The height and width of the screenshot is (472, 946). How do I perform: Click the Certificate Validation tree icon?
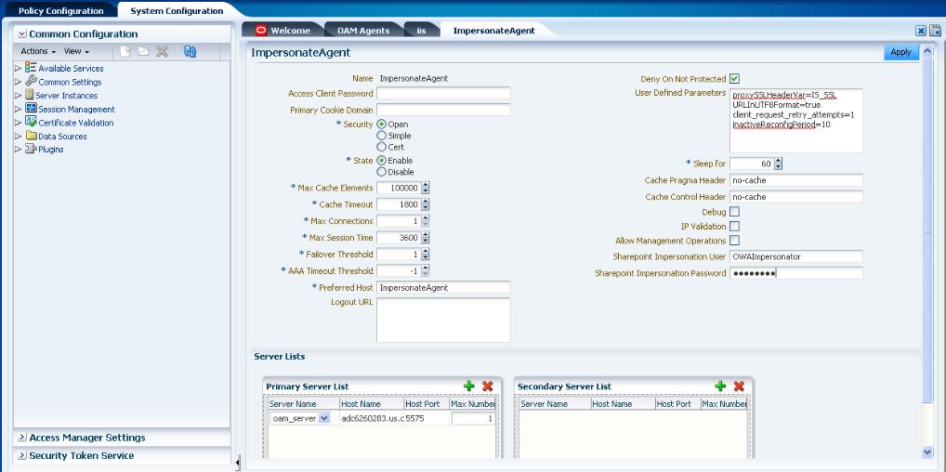pos(31,122)
